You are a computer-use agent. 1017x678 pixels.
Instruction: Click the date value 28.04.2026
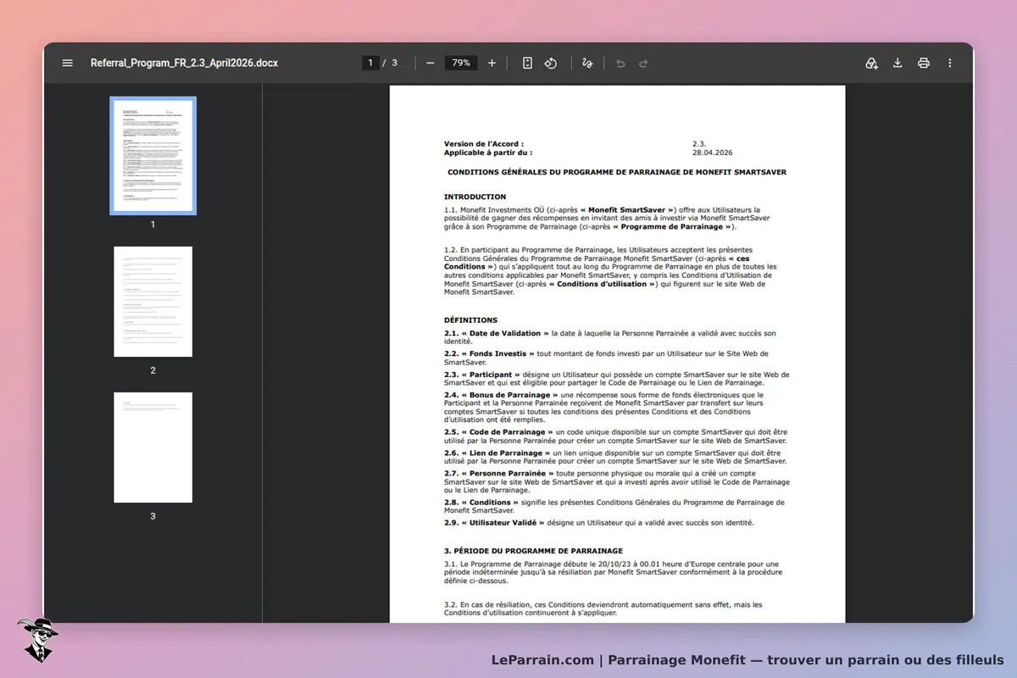click(713, 153)
